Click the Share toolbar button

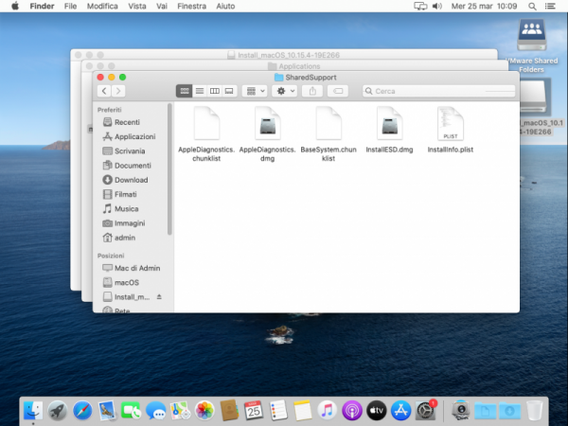point(312,91)
